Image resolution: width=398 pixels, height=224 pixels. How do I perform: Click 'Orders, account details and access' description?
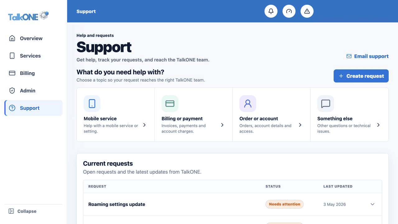tap(265, 128)
